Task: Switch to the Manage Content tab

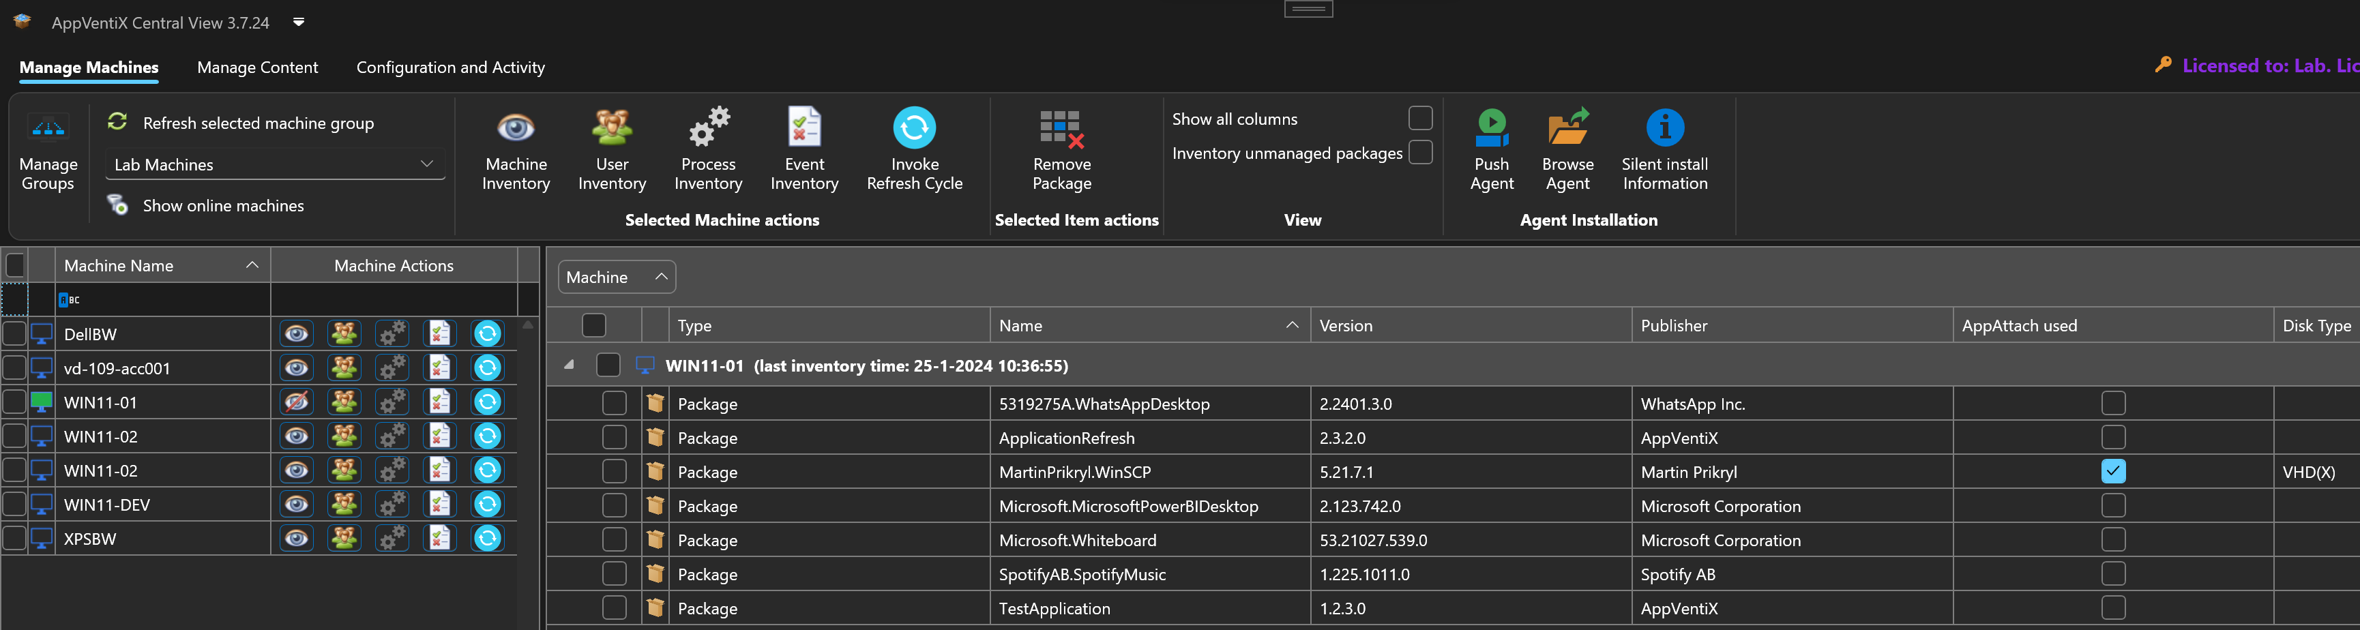Action: tap(257, 67)
